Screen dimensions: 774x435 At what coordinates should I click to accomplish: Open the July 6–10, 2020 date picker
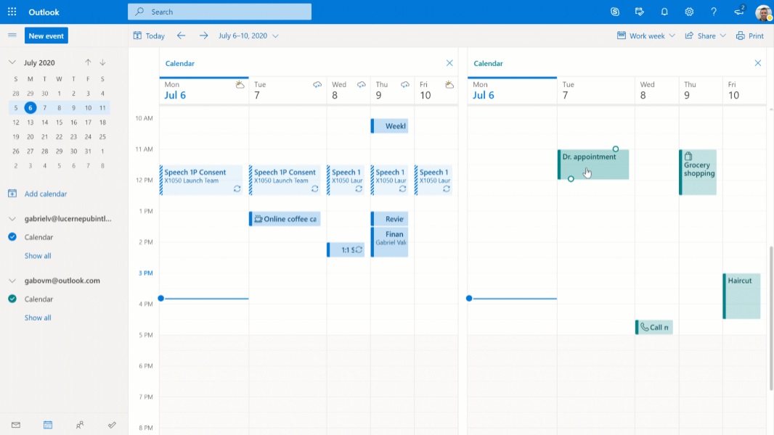[248, 36]
